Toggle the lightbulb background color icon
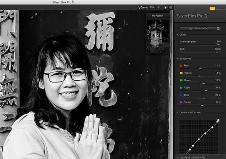Image resolution: width=226 pixels, height=159 pixels. (x=165, y=7)
